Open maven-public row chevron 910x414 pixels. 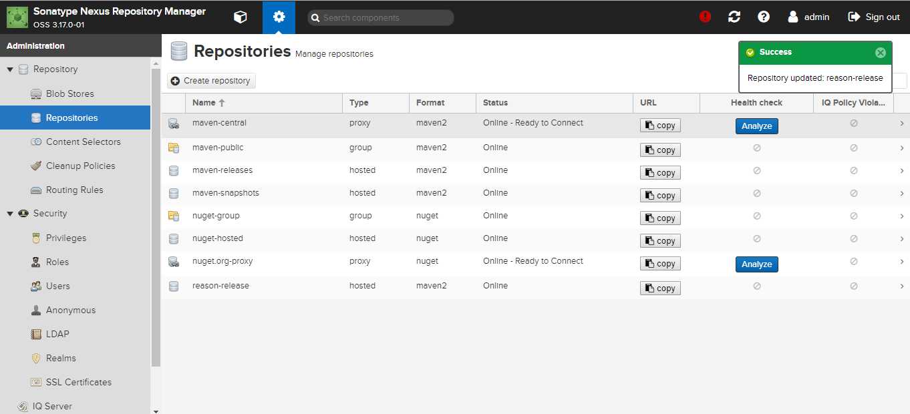coord(901,148)
